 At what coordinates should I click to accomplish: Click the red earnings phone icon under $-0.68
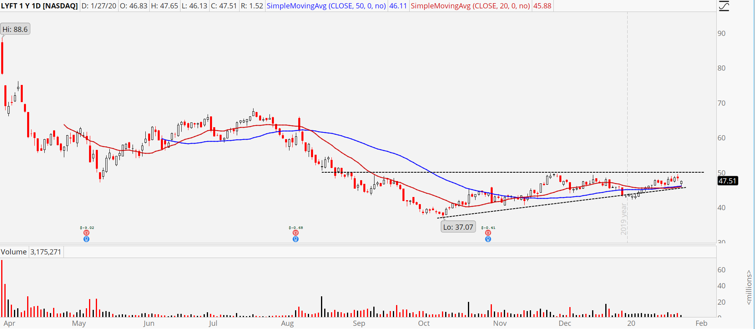tap(295, 233)
